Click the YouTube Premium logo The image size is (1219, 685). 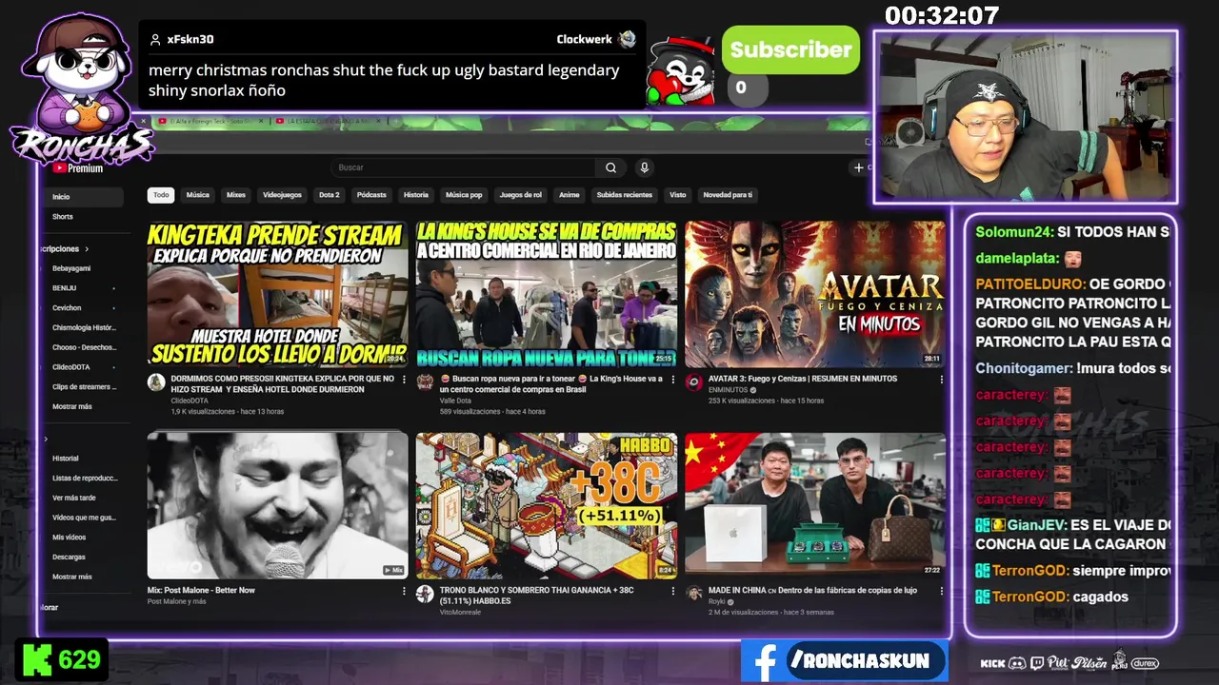pyautogui.click(x=78, y=168)
